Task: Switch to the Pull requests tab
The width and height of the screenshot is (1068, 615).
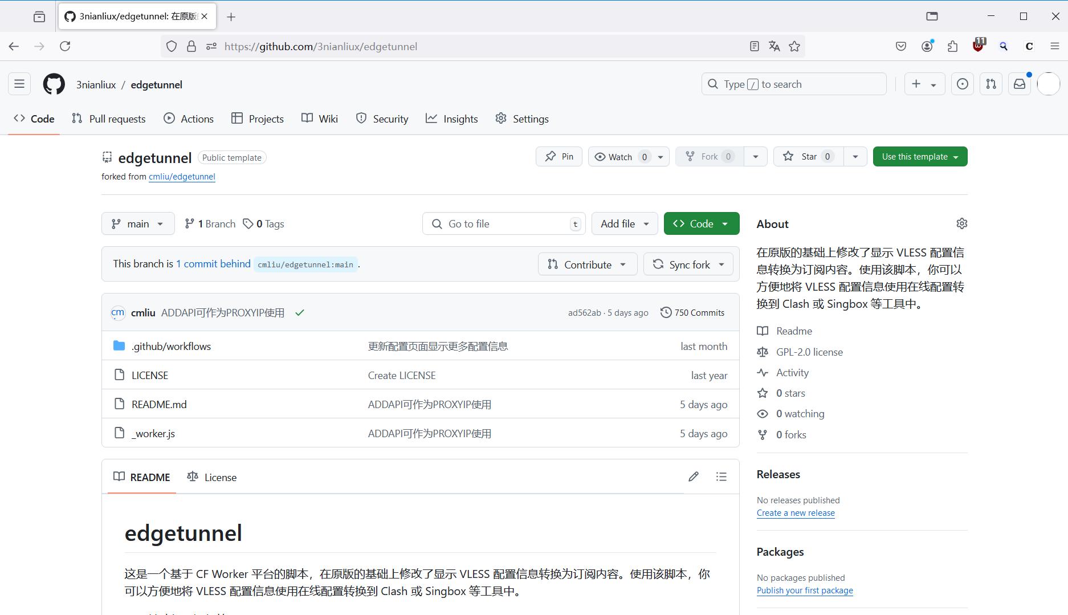Action: pyautogui.click(x=109, y=119)
